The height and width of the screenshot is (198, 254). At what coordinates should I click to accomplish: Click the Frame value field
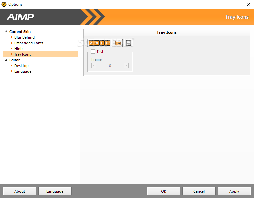point(110,65)
